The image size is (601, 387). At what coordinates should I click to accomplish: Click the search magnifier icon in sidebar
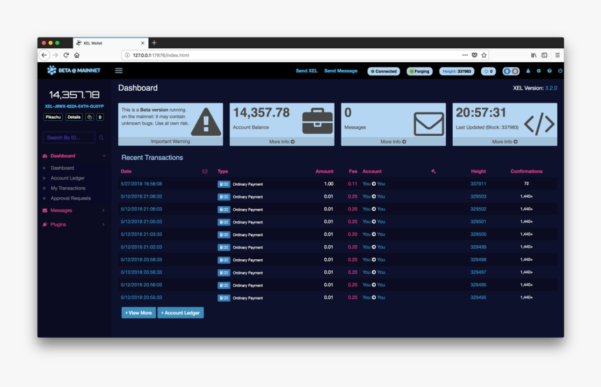click(101, 138)
